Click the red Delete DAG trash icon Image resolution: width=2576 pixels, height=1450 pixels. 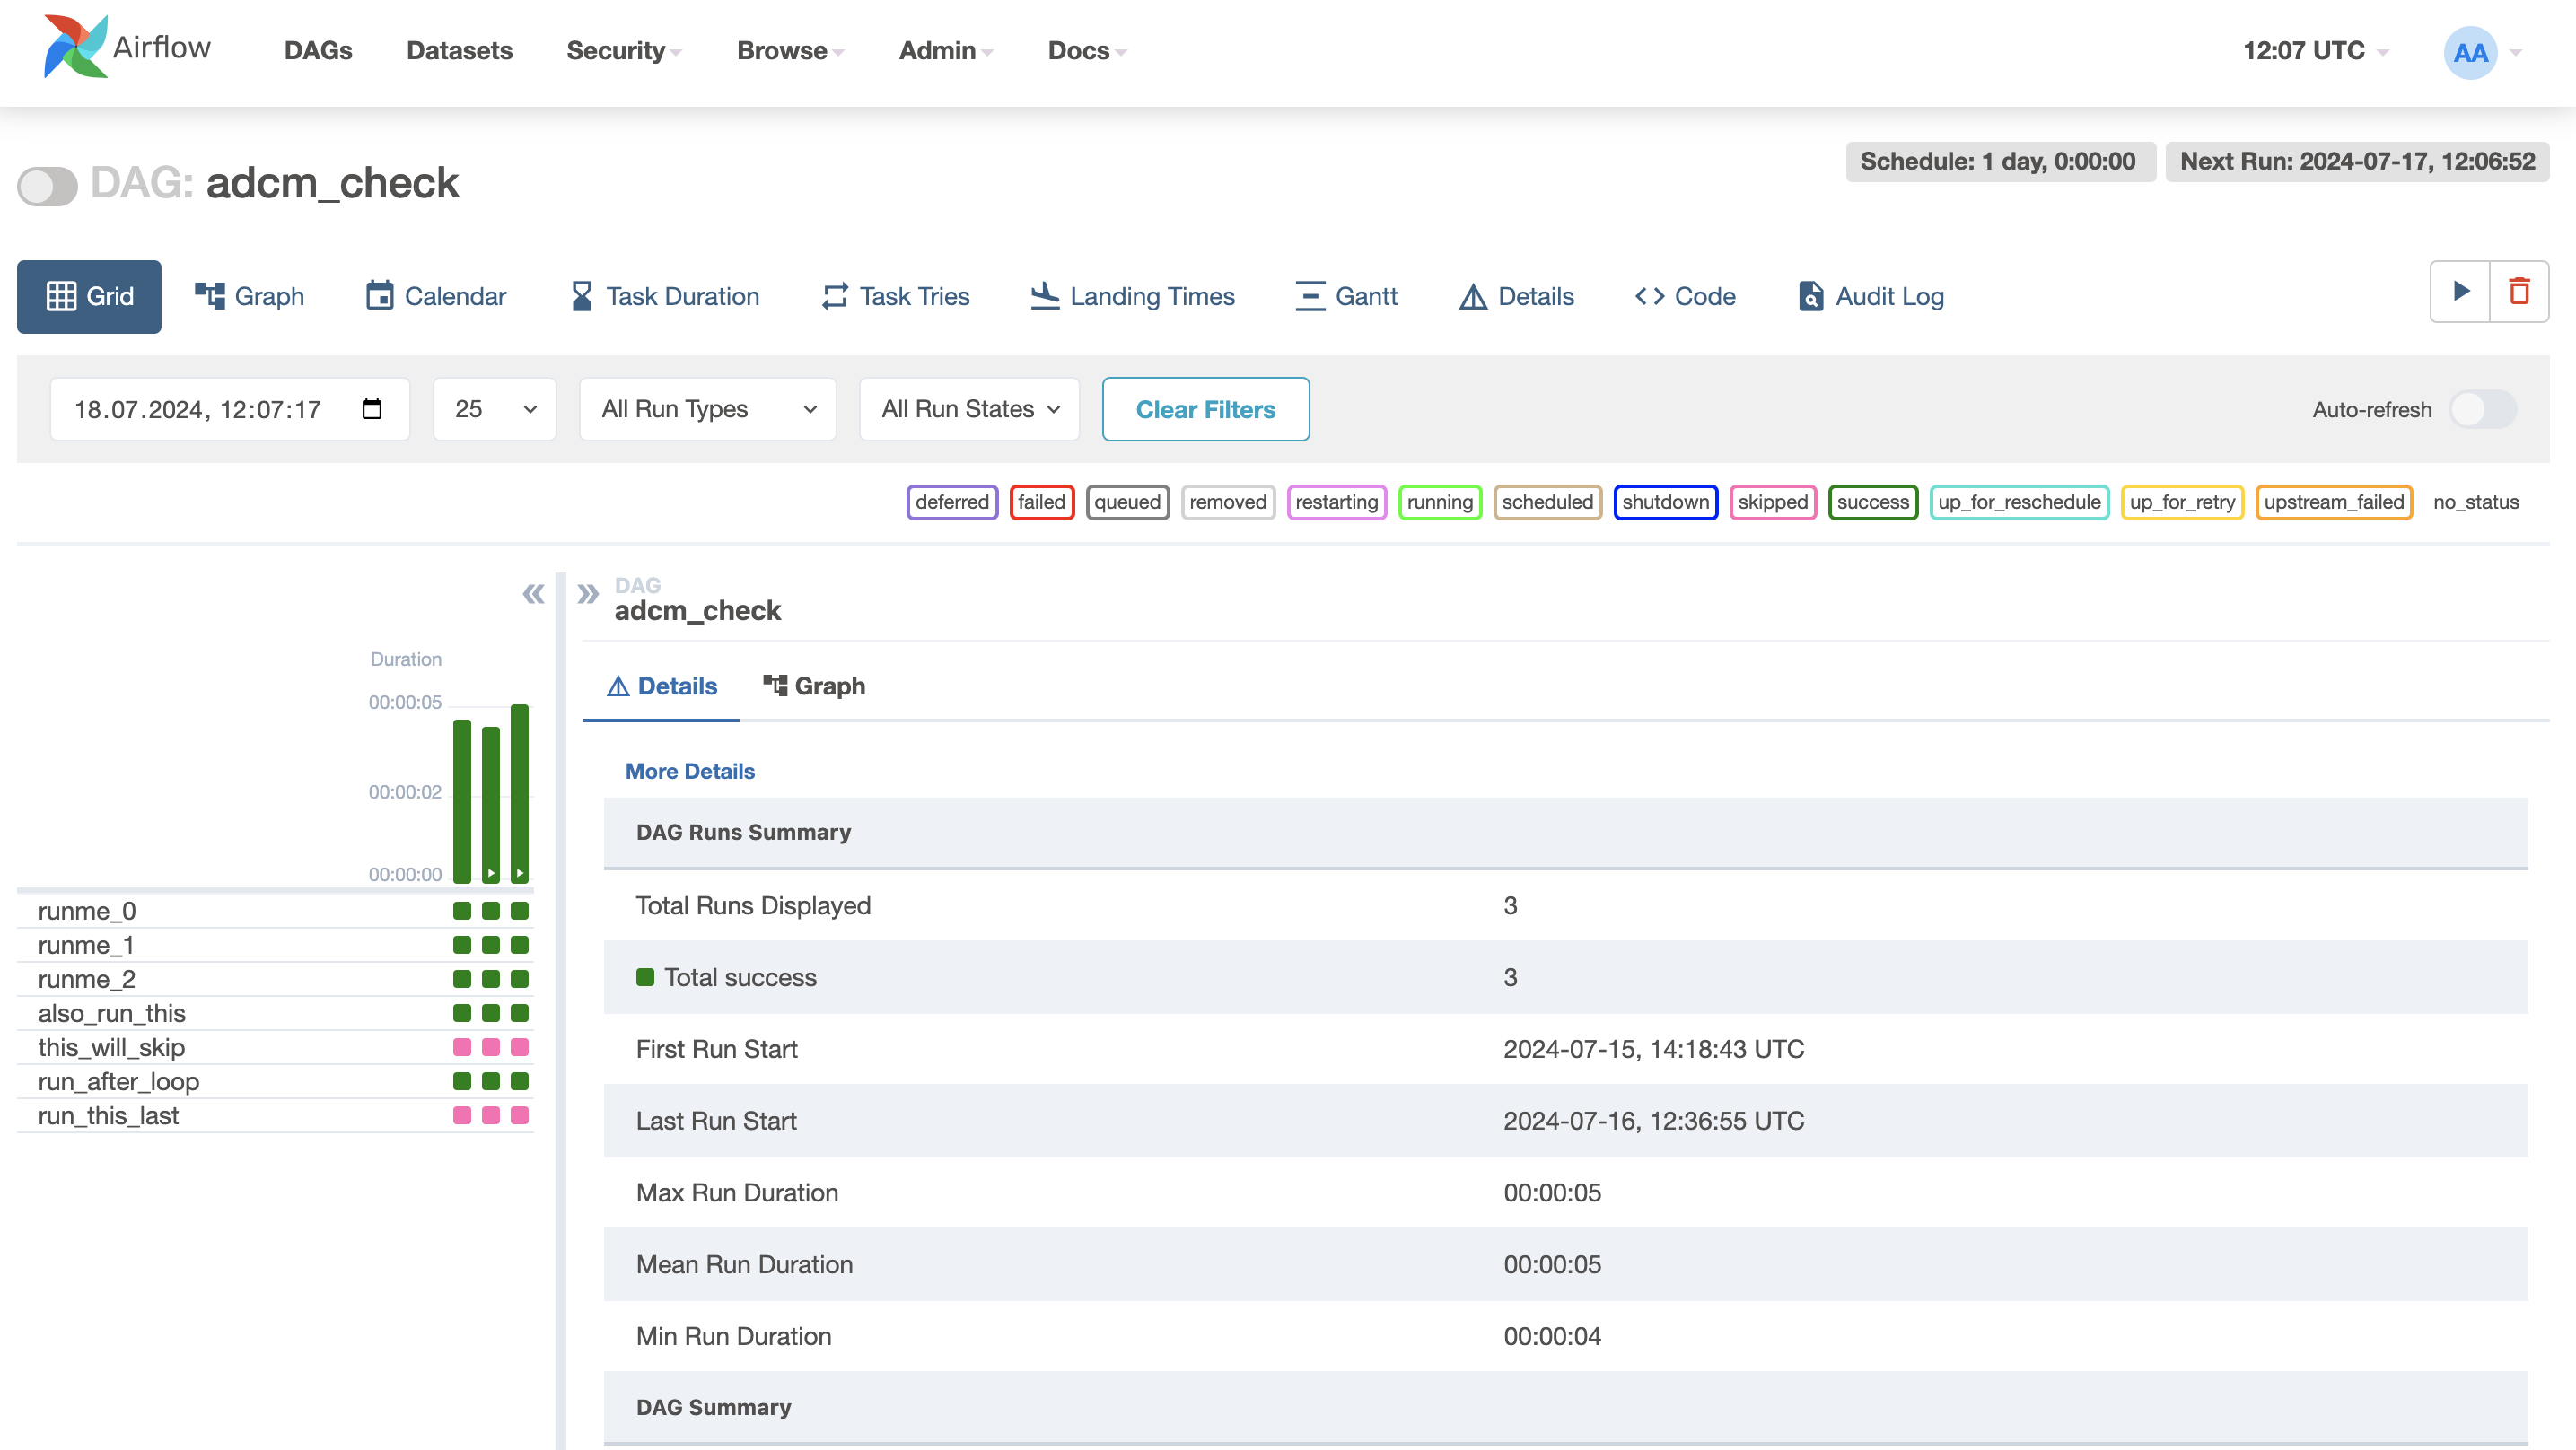point(2519,291)
